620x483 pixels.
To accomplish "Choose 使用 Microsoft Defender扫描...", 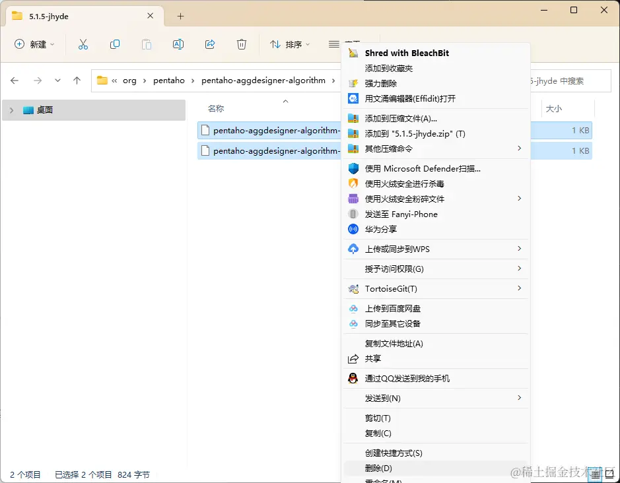I will 436,169.
